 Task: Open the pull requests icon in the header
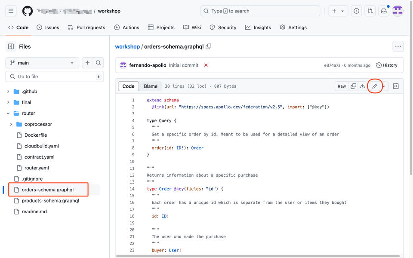[x=370, y=11]
